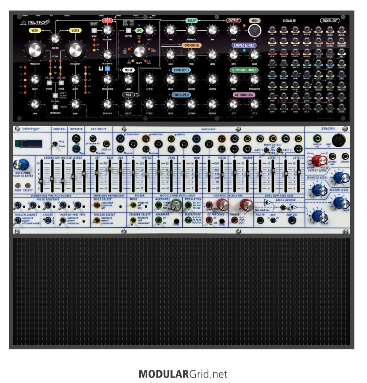Viewport: 367px width, 383px height.
Task: Toggle the Keyboard on/off switch
Action: pyautogui.click(x=158, y=220)
